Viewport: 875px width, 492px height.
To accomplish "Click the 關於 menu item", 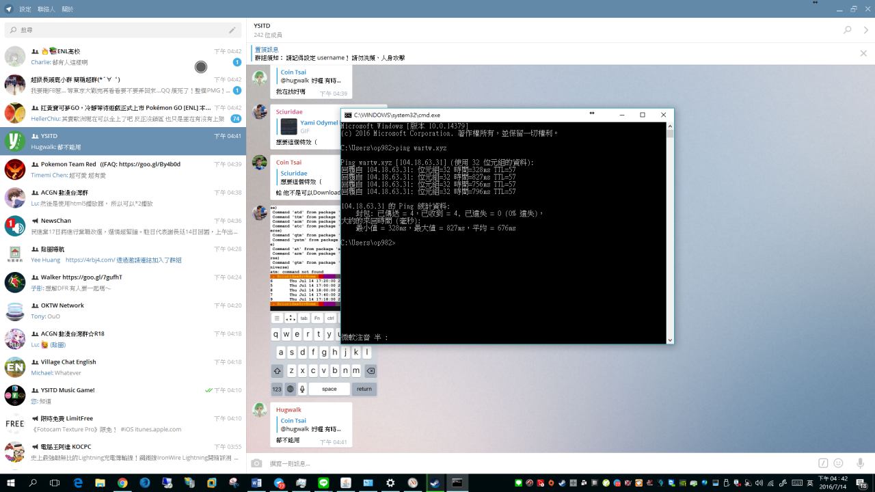I will (68, 9).
